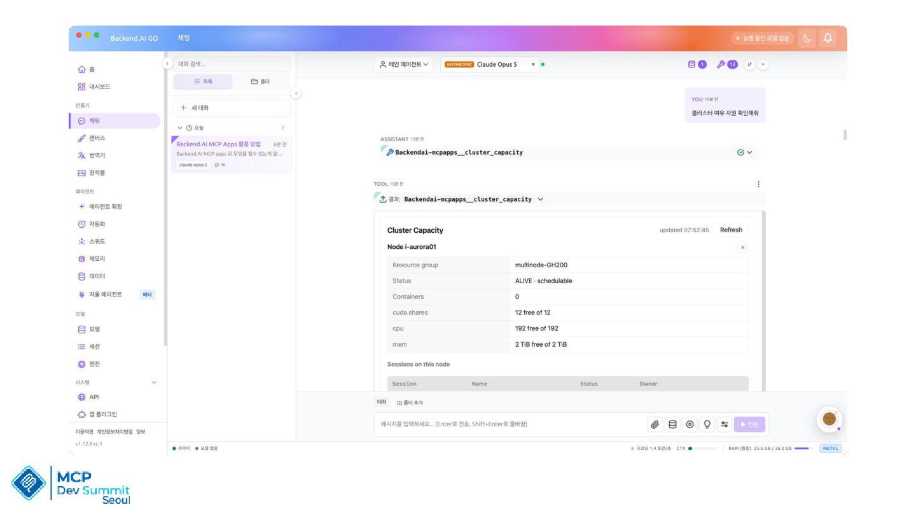Screen dimensions: 916x516
Task: Open the 메모리 memory page
Action: [x=114, y=259]
